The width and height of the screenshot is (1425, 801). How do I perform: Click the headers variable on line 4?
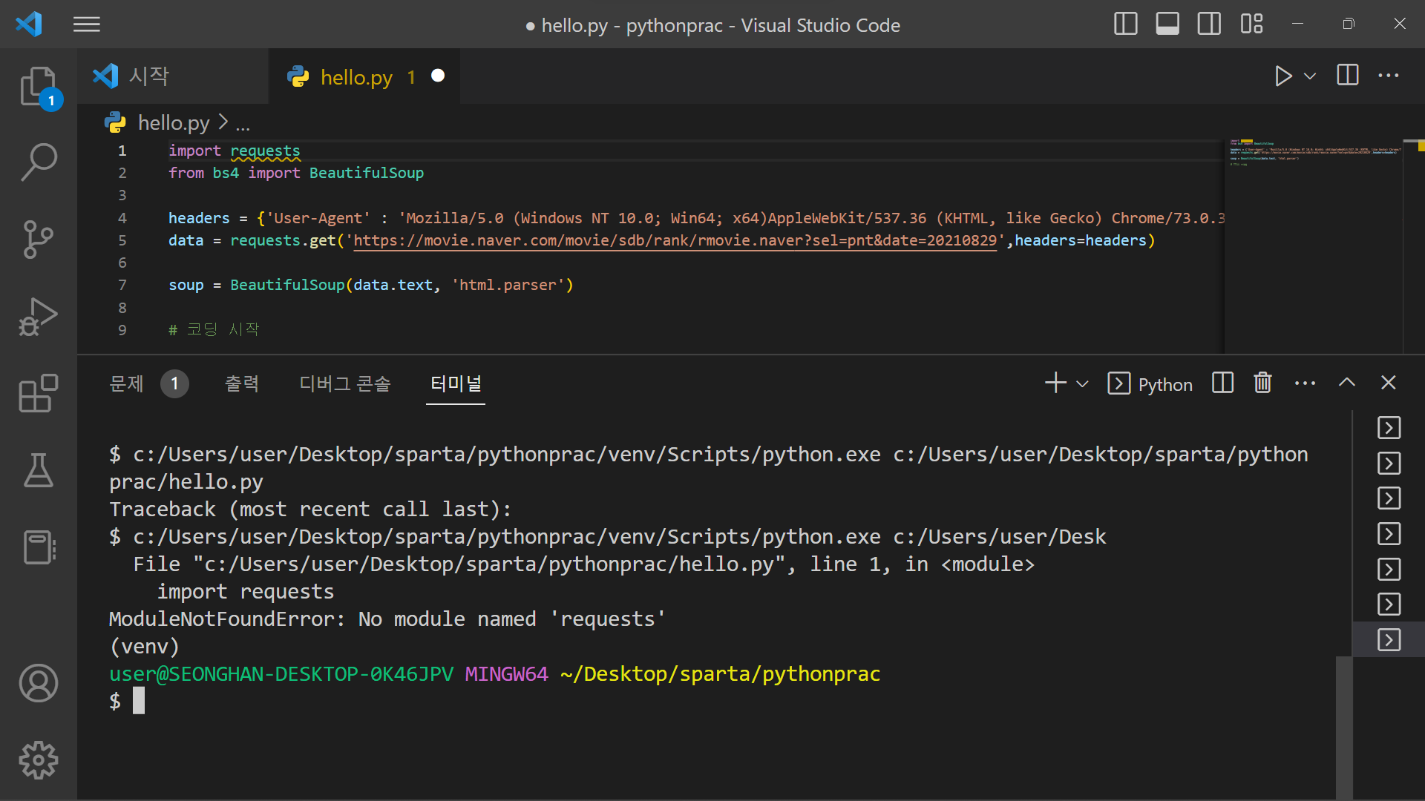pos(199,218)
